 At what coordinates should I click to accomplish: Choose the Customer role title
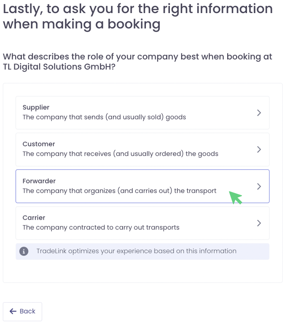[39, 144]
